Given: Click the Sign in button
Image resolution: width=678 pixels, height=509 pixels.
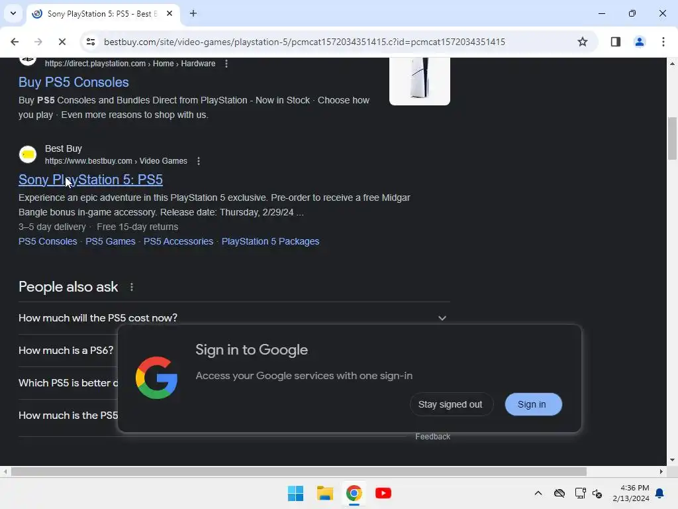Looking at the screenshot, I should point(533,404).
